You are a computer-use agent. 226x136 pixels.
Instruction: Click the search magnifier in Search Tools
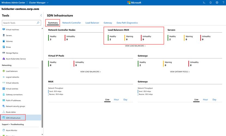tap(38, 23)
